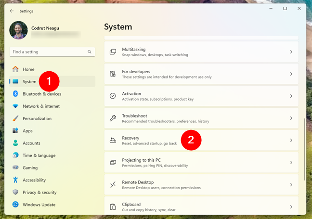312x219 pixels.
Task: Open Troubleshoot via its chevron arrow
Action: 291,118
